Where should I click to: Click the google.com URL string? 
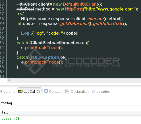(110, 9)
